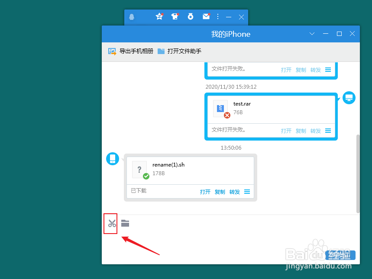The image size is (372, 279).
Task: Click 打开 for test.rar
Action: pyautogui.click(x=286, y=131)
